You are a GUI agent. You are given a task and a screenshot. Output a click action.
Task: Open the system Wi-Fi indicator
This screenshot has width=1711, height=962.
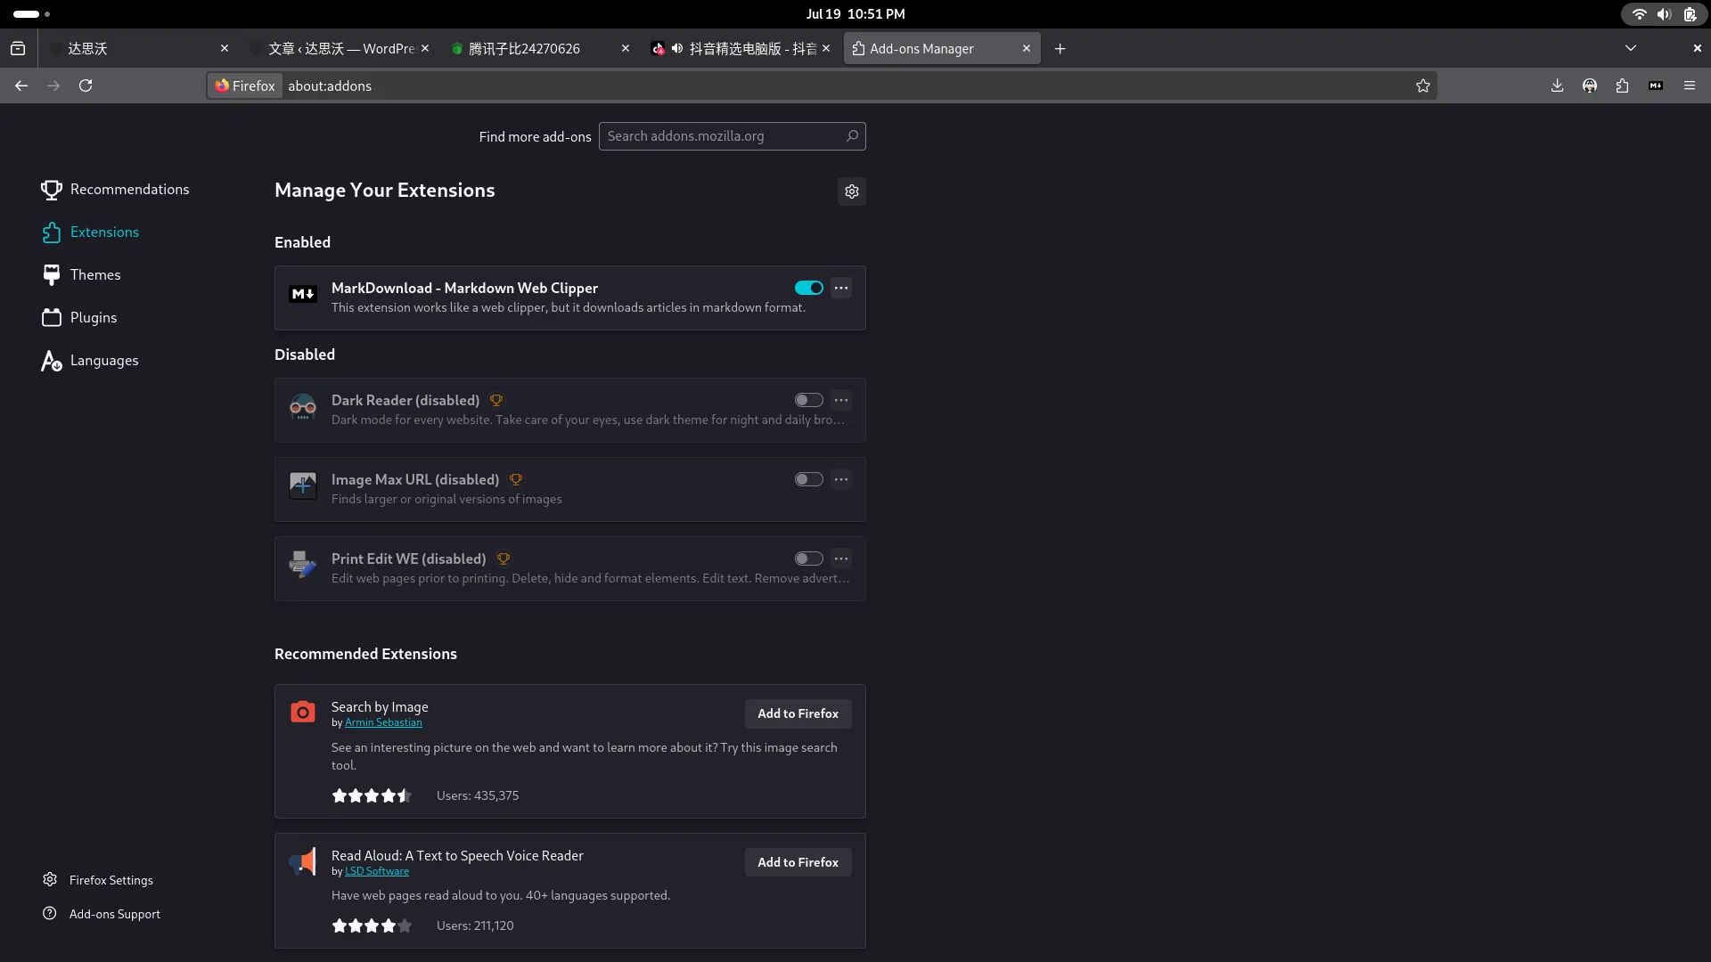[x=1639, y=14]
